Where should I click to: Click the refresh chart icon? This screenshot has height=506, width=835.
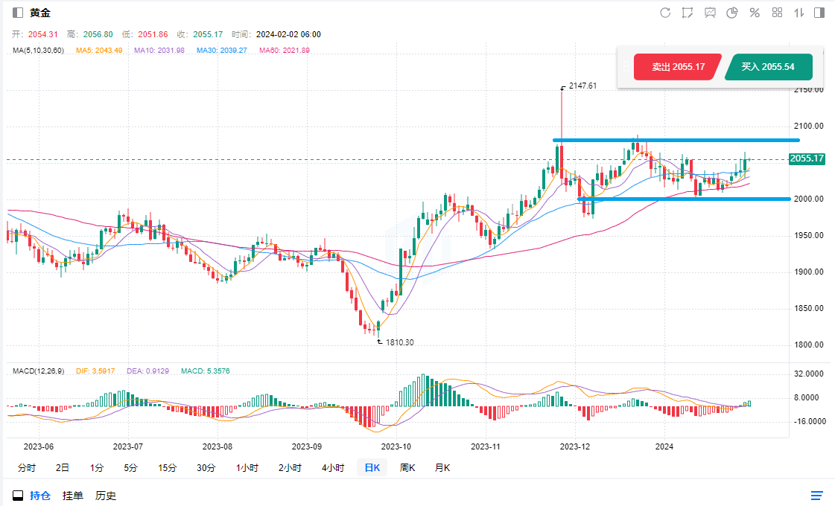[665, 13]
